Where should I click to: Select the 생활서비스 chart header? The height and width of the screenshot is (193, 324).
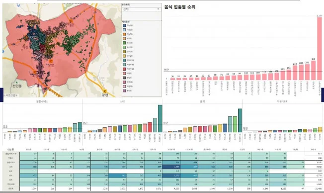click(42, 101)
